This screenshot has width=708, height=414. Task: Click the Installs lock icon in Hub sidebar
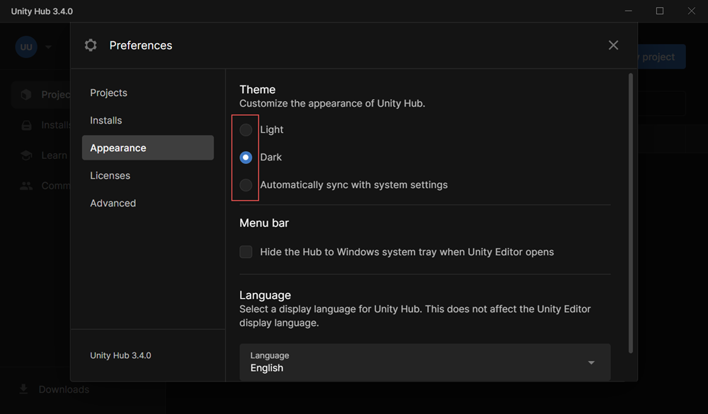26,125
